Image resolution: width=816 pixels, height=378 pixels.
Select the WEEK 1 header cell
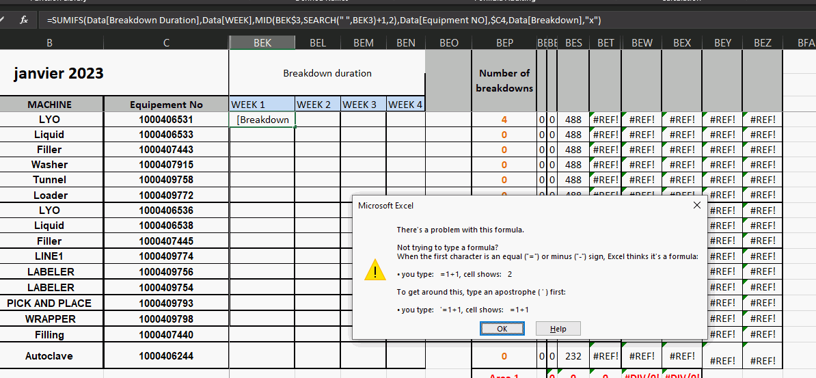tap(262, 105)
